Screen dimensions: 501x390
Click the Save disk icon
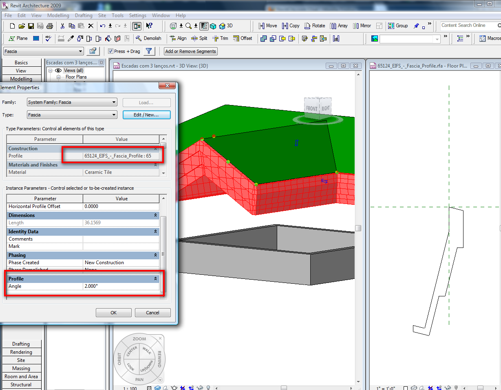pyautogui.click(x=31, y=26)
